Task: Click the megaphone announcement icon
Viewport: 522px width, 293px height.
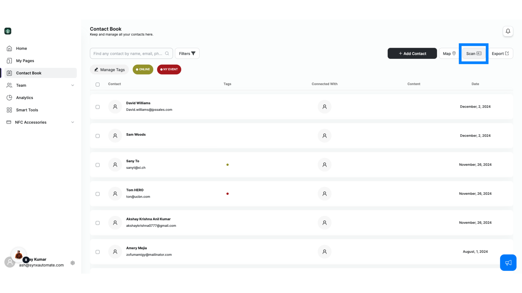Action: pyautogui.click(x=508, y=263)
